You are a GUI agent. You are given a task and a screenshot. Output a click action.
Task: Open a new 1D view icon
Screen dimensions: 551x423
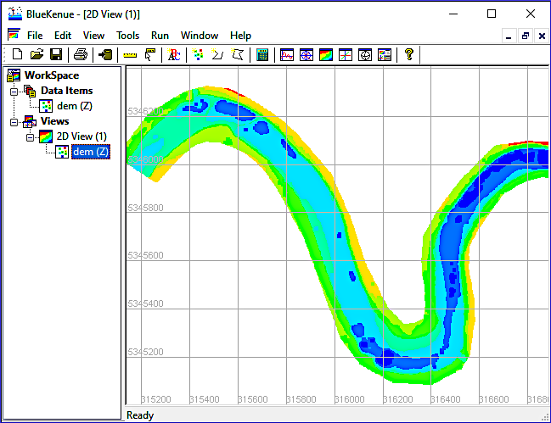coord(287,55)
